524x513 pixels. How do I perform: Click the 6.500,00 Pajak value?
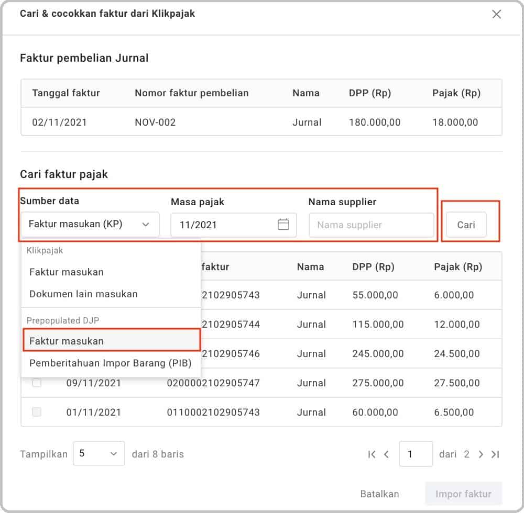tap(454, 412)
